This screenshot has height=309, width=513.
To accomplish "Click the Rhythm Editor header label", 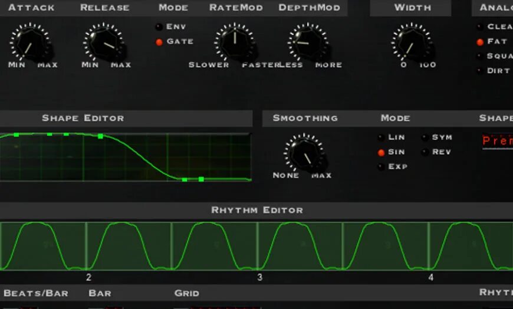I will [x=257, y=210].
